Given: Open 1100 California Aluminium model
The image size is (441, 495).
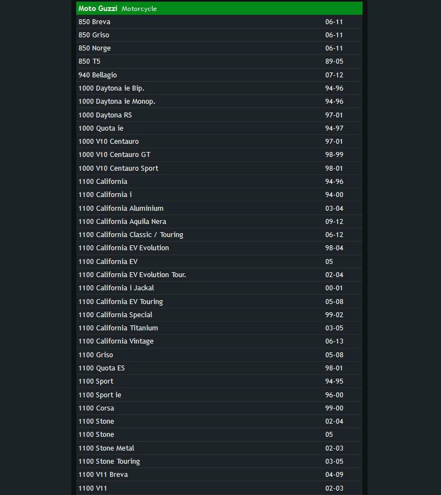Looking at the screenshot, I should tap(121, 209).
